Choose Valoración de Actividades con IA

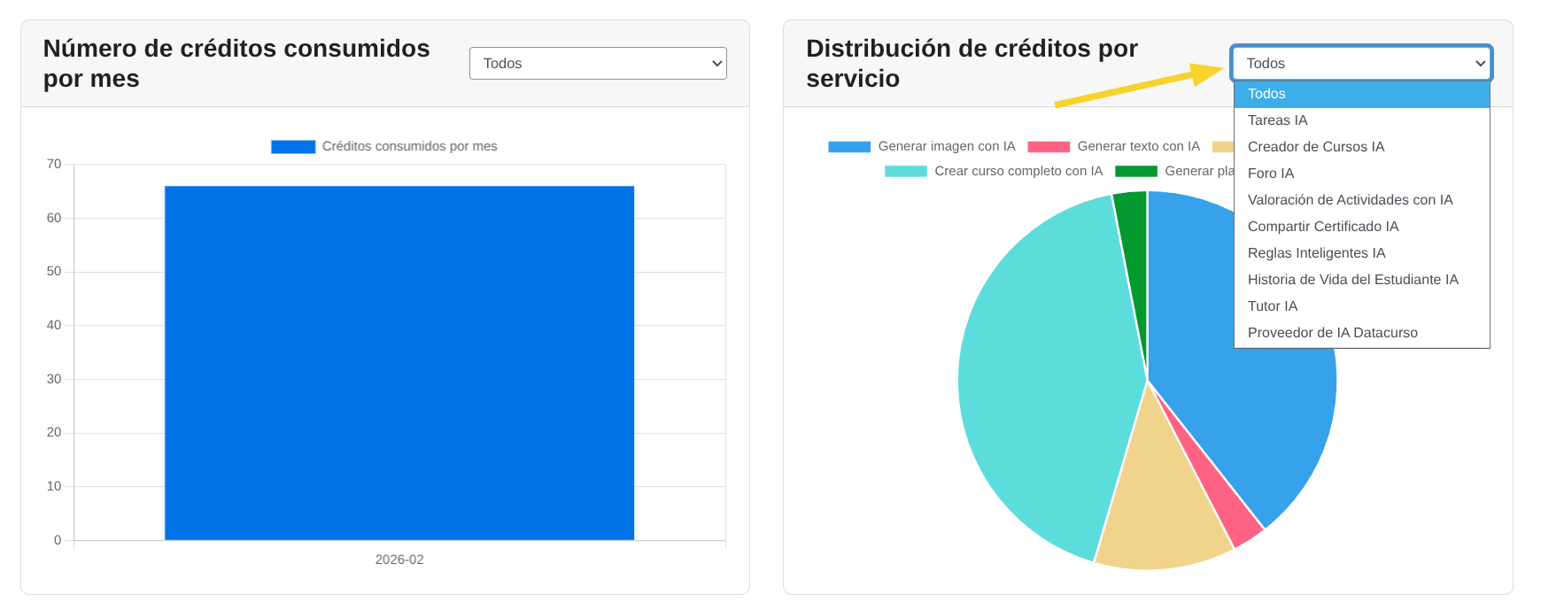1362,200
